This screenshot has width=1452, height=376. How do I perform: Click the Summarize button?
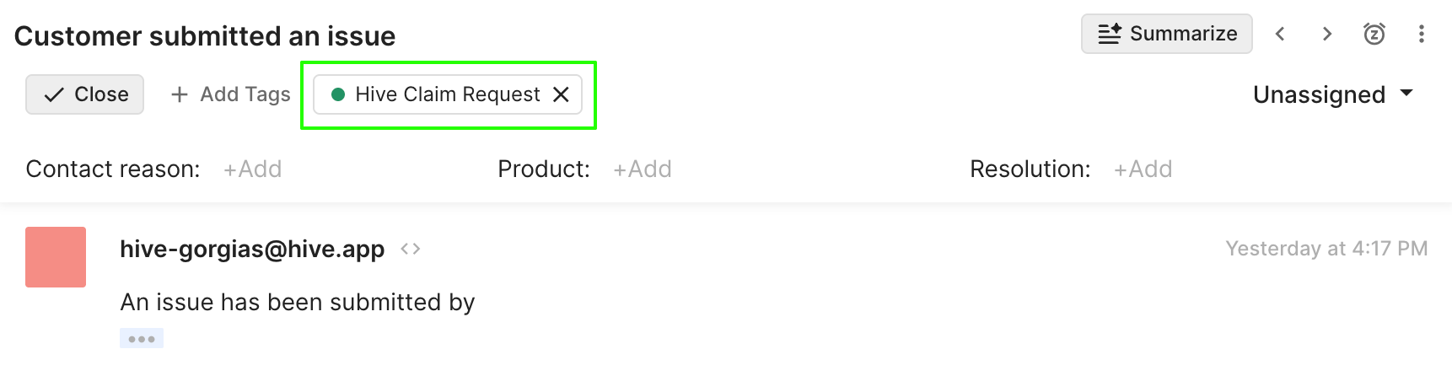1167,34
